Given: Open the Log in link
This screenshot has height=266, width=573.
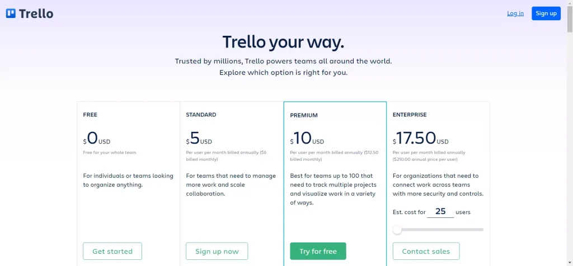Looking at the screenshot, I should pos(515,13).
